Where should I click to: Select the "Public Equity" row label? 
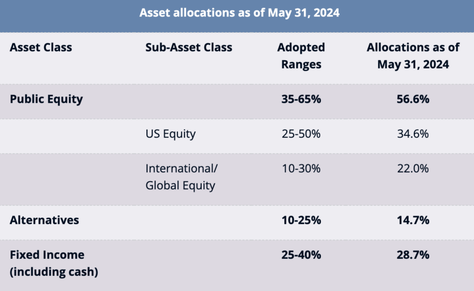[x=46, y=99]
